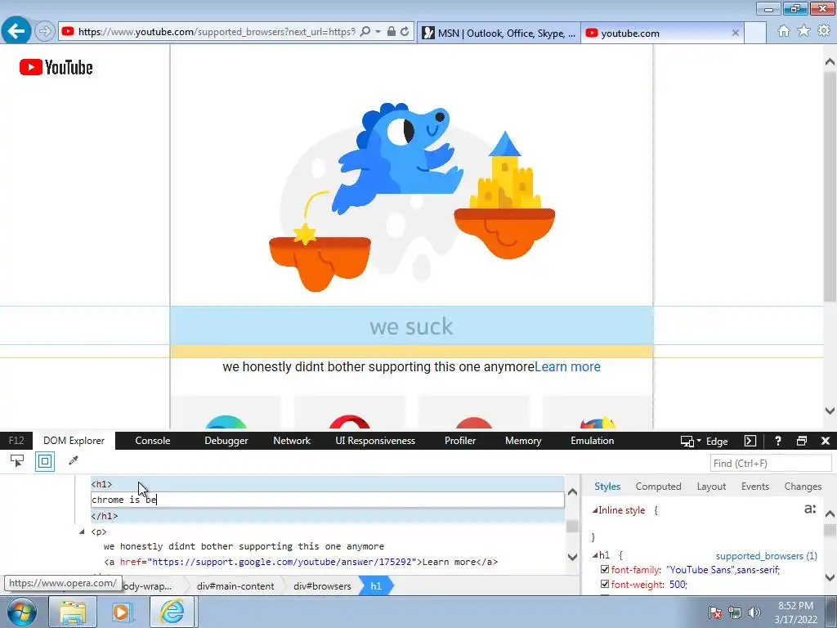Viewport: 837px width, 628px height.
Task: Open the Internet Explorer home icon
Action: [x=784, y=31]
